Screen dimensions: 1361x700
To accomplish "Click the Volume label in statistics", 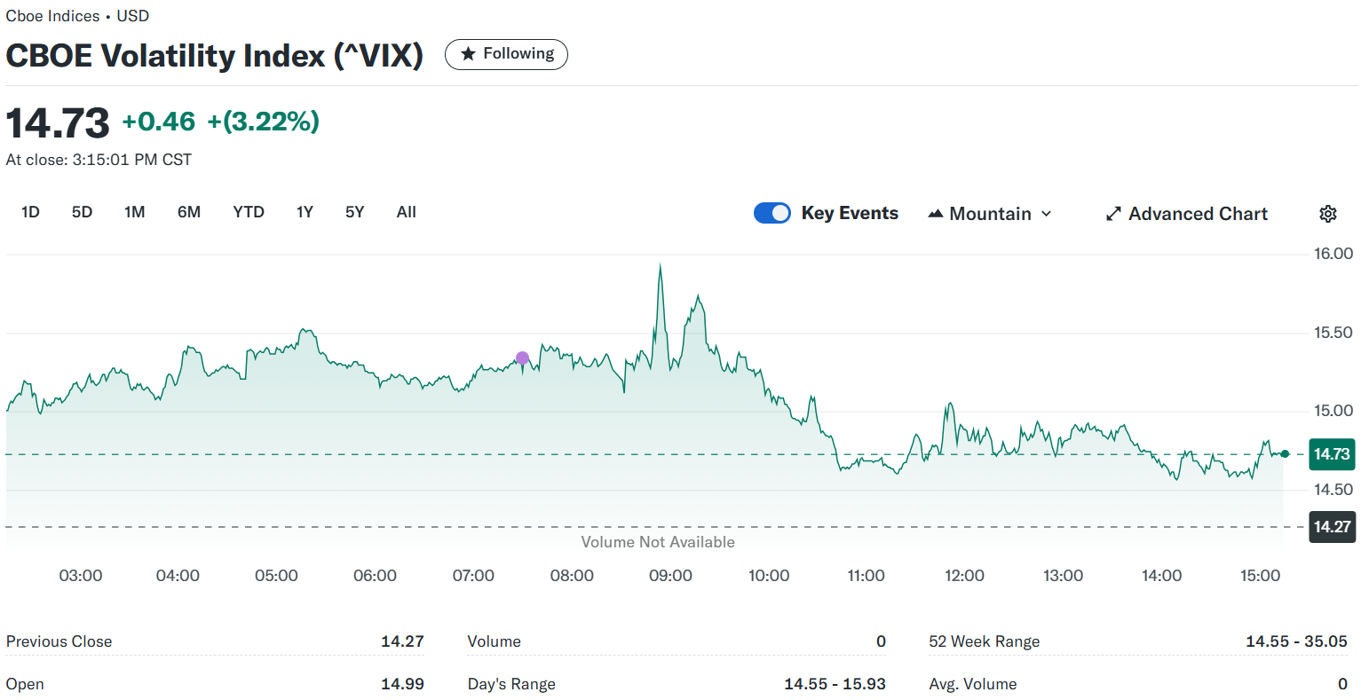I will (495, 641).
